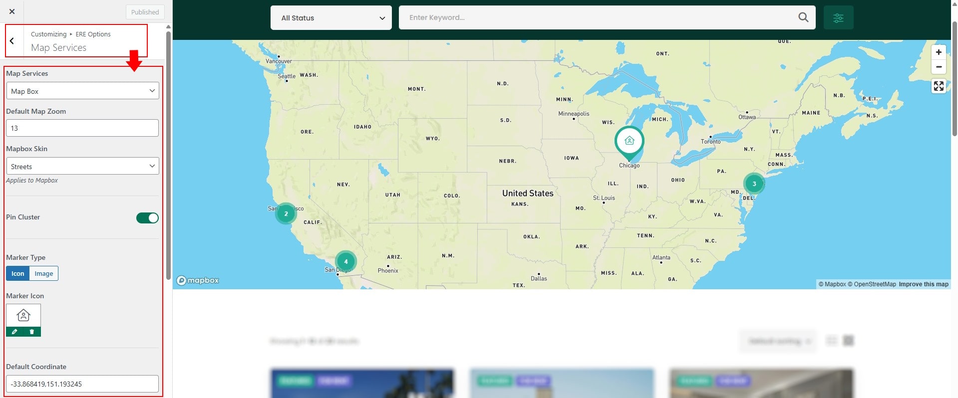Go back using the left chevron arrow
958x398 pixels.
(x=12, y=41)
